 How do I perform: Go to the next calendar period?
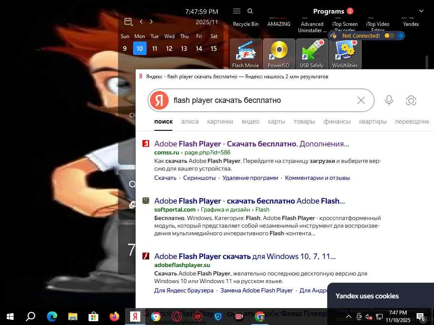point(151,22)
